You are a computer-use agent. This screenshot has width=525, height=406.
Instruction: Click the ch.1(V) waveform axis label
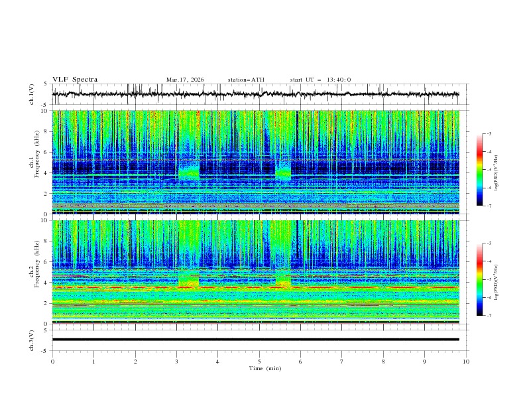[32, 94]
